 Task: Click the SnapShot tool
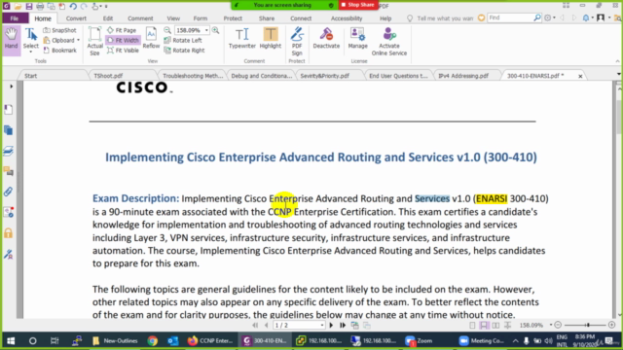pyautogui.click(x=59, y=30)
